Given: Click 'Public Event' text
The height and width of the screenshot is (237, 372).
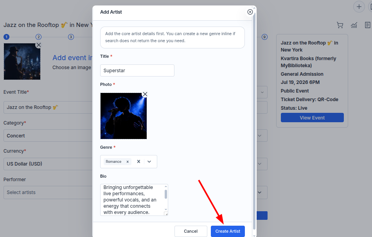Looking at the screenshot, I should (x=295, y=91).
